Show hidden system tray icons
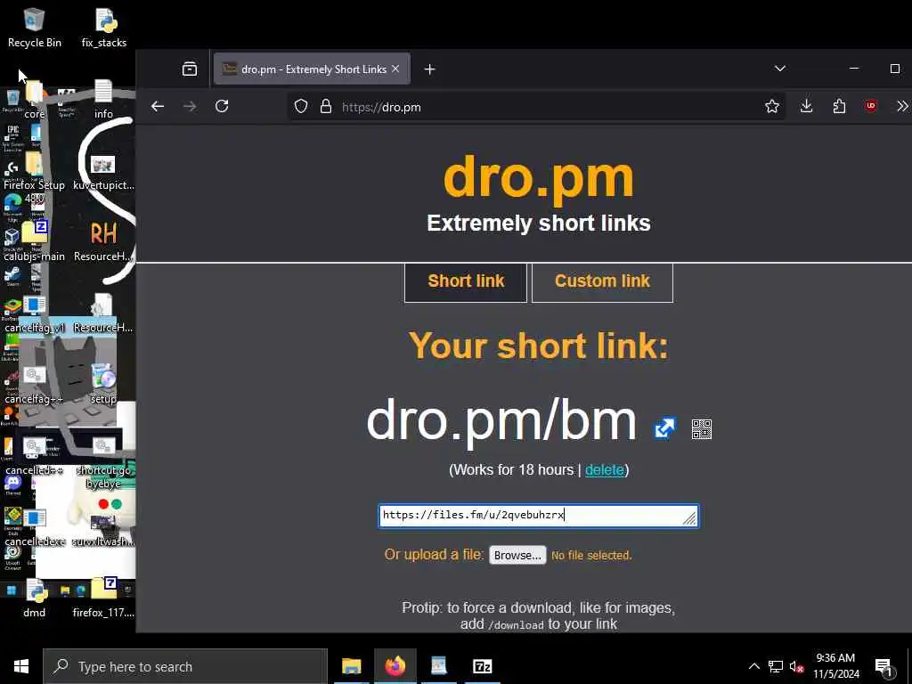912x684 pixels. (x=753, y=666)
